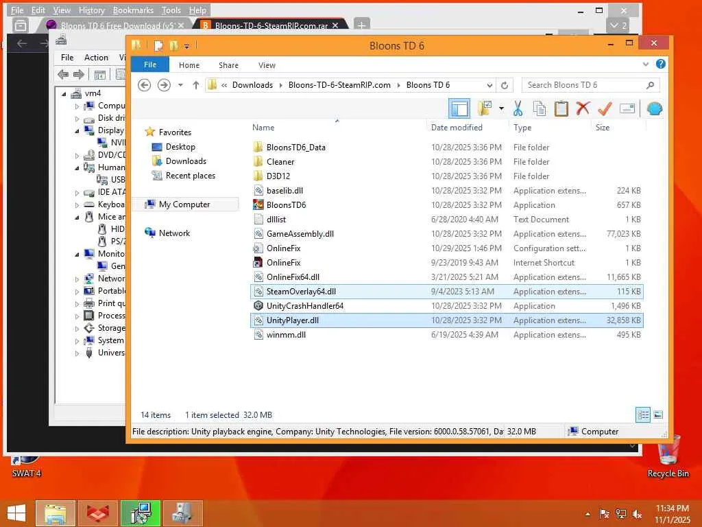Click Downloads in the address breadcrumb
This screenshot has height=527, width=702.
252,84
